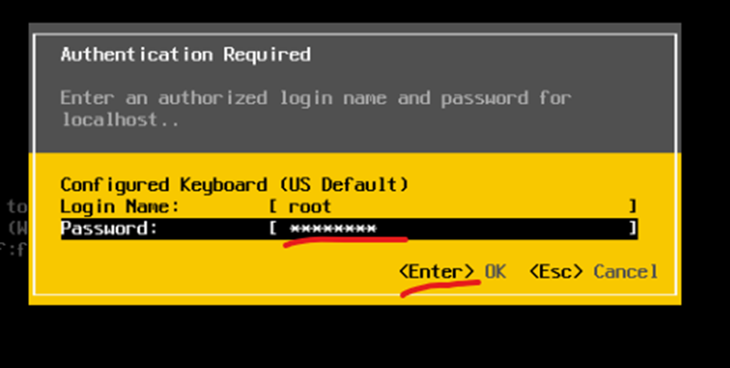730x368 pixels.
Task: Click the Login Name field containing root
Action: [452, 207]
